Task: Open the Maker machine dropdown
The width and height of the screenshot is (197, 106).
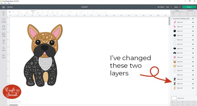Action: (177, 7)
